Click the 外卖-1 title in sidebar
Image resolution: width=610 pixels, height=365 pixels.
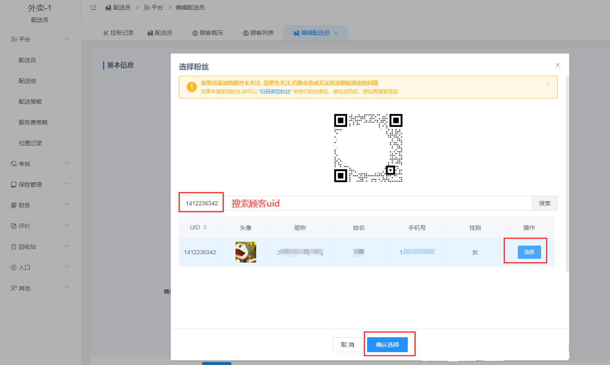coord(40,8)
